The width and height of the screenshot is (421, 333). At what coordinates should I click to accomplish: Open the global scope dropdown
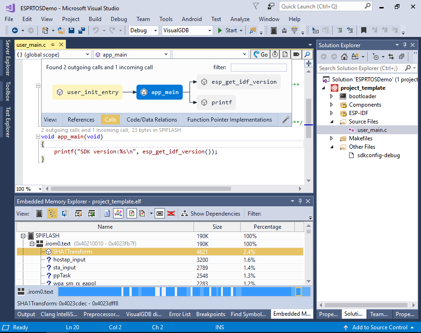coord(53,55)
